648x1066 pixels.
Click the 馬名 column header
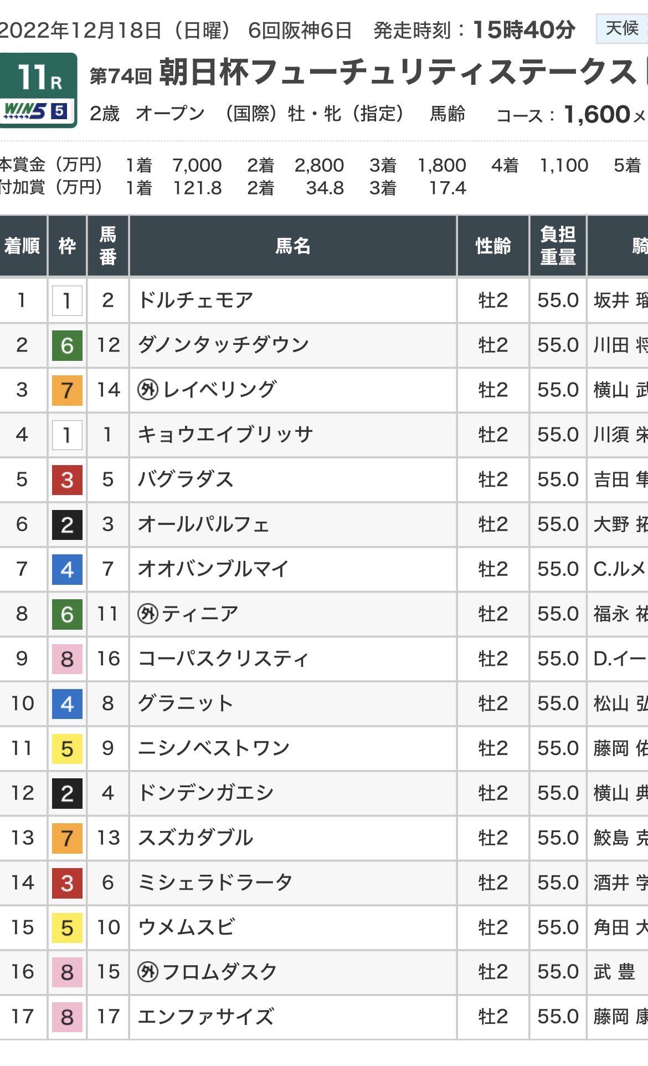tap(293, 246)
